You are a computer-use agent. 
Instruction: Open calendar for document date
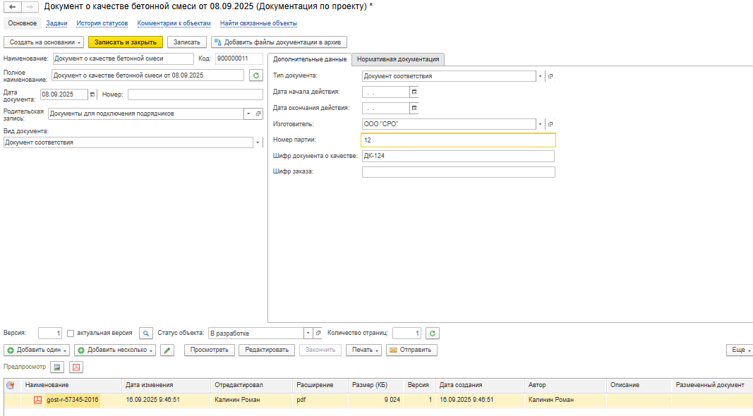[x=92, y=94]
